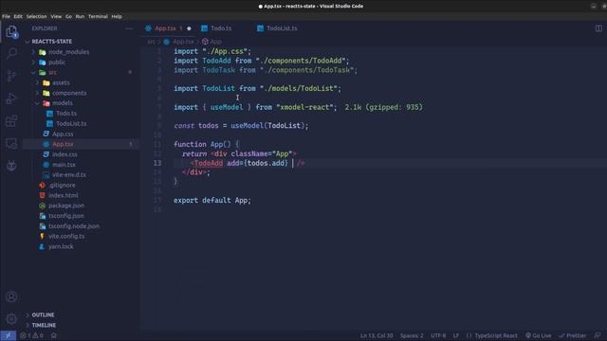The image size is (607, 341).
Task: Expand the components folder
Action: [69, 93]
